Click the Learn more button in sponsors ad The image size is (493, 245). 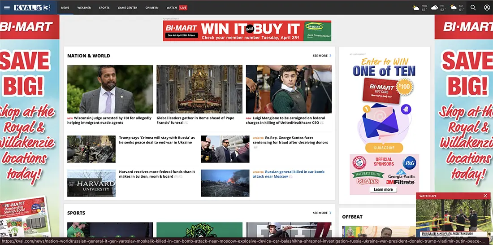coord(383,189)
